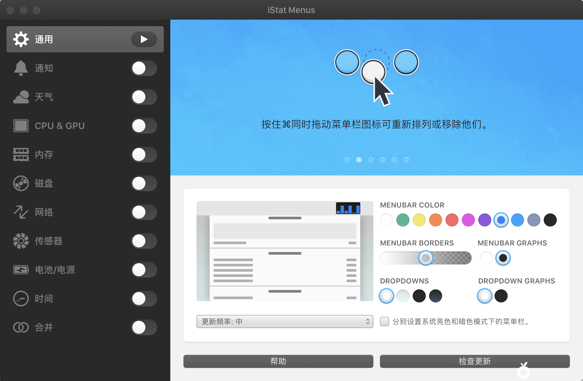Click the 时间 clock icon
The width and height of the screenshot is (583, 381).
[x=21, y=299]
